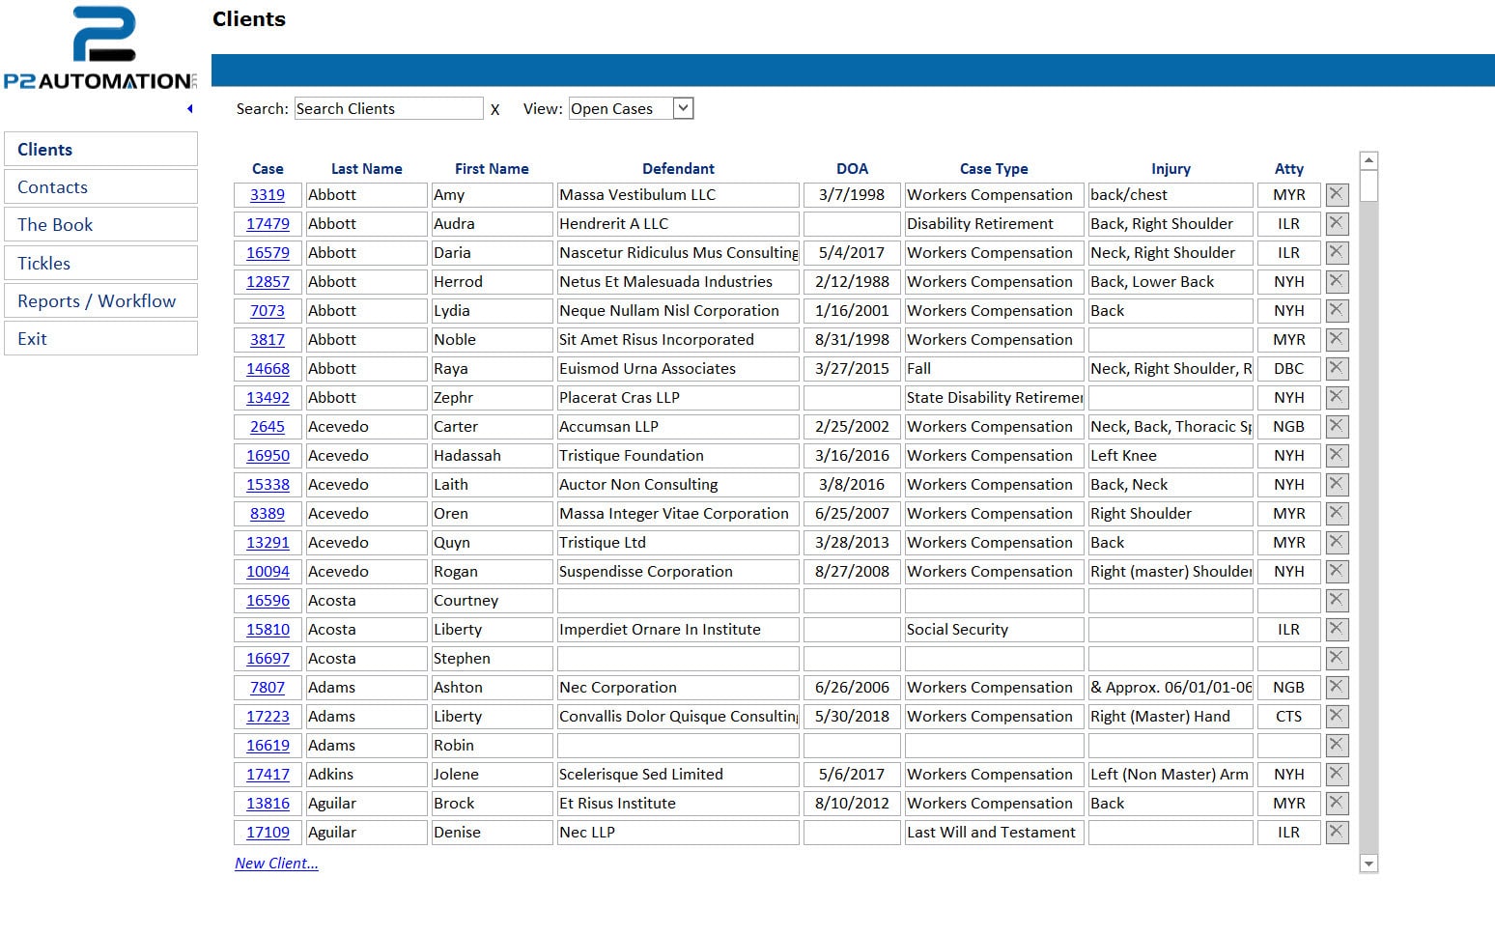Screen dimensions: 1495x935
Task: Click the "Imperdiet Ornare In Institute" cell
Action: point(678,629)
